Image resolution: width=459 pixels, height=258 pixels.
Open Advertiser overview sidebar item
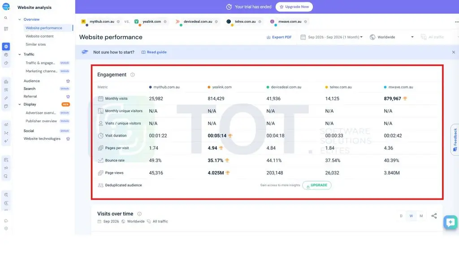(40, 113)
